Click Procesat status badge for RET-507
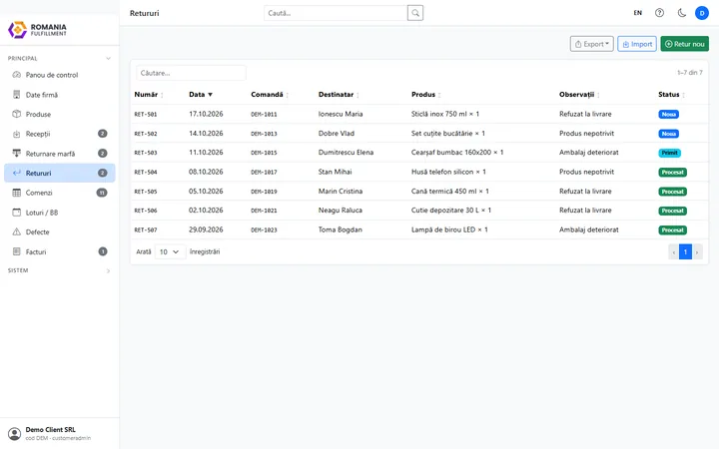The image size is (719, 449). [673, 229]
